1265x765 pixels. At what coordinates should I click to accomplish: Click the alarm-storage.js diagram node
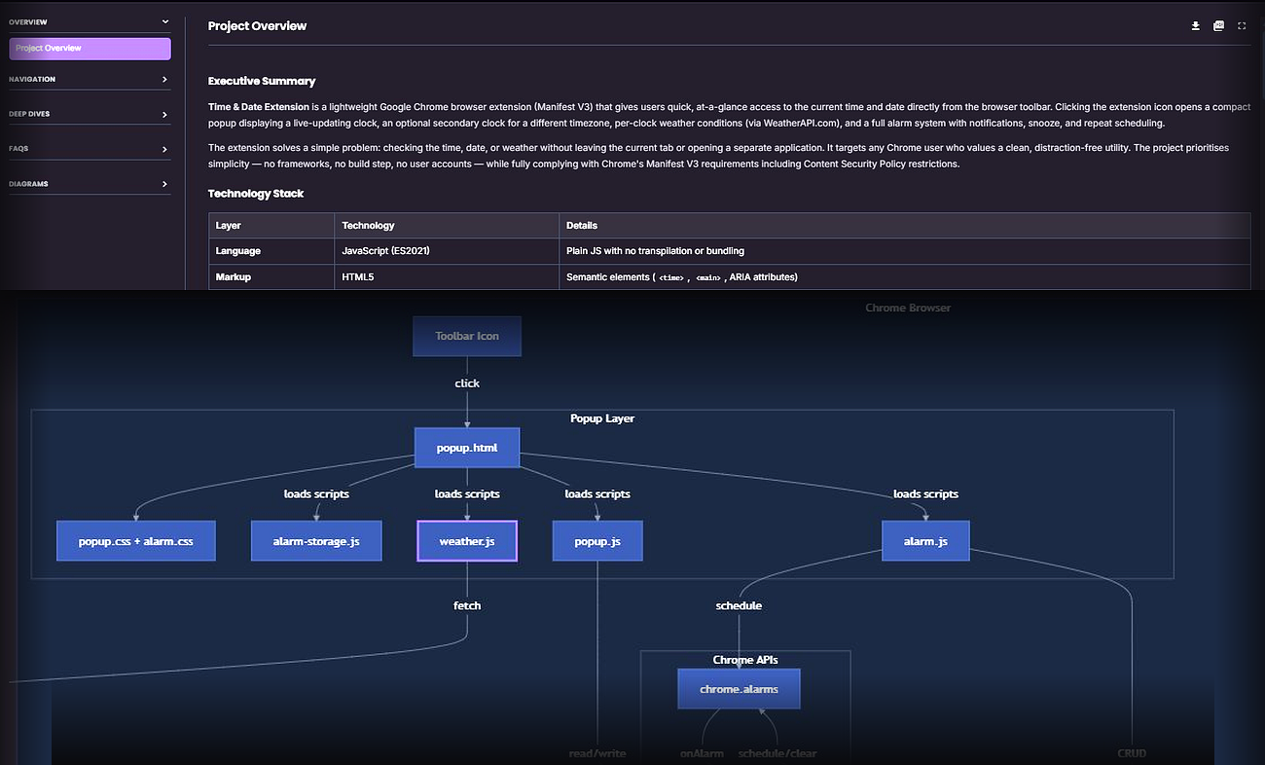316,541
